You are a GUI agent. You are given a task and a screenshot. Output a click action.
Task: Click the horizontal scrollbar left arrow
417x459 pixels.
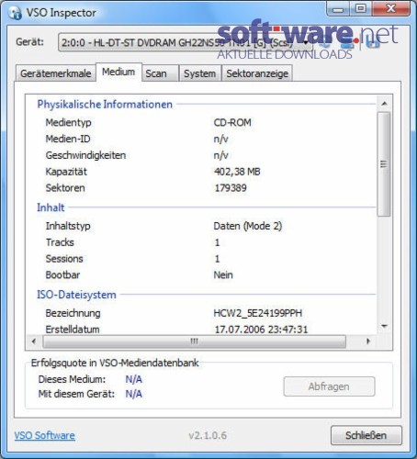click(34, 341)
